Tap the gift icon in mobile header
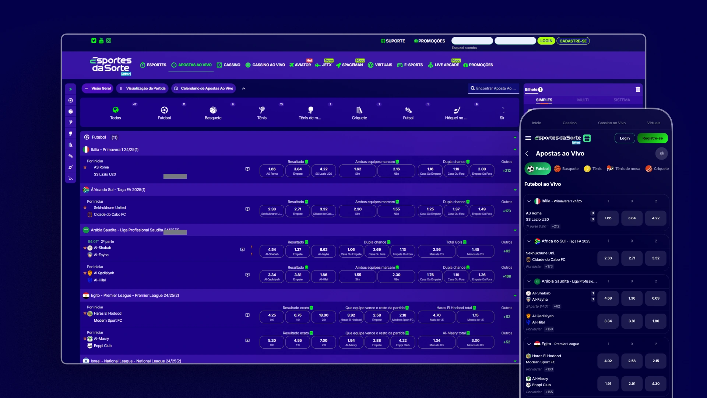 coord(587,138)
